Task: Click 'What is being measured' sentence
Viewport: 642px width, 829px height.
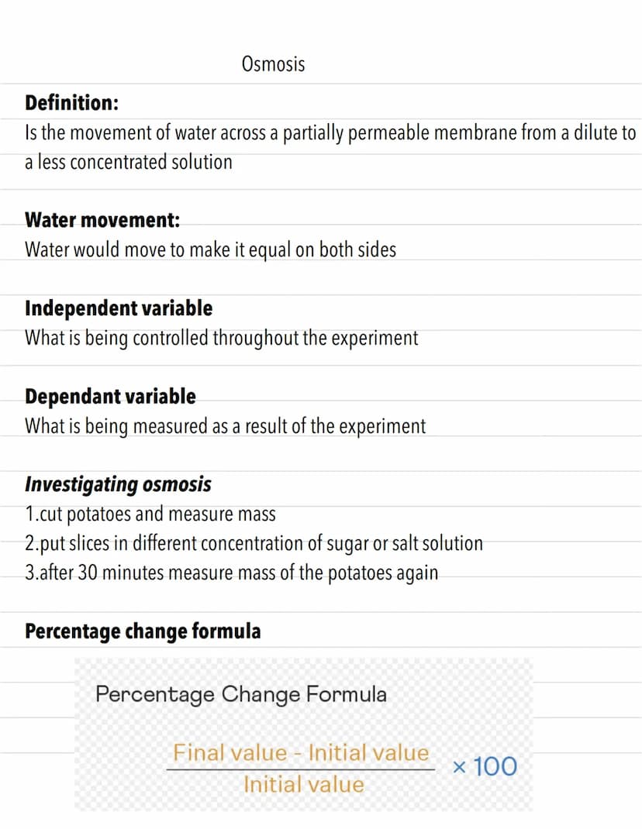Action: pyautogui.click(x=225, y=426)
